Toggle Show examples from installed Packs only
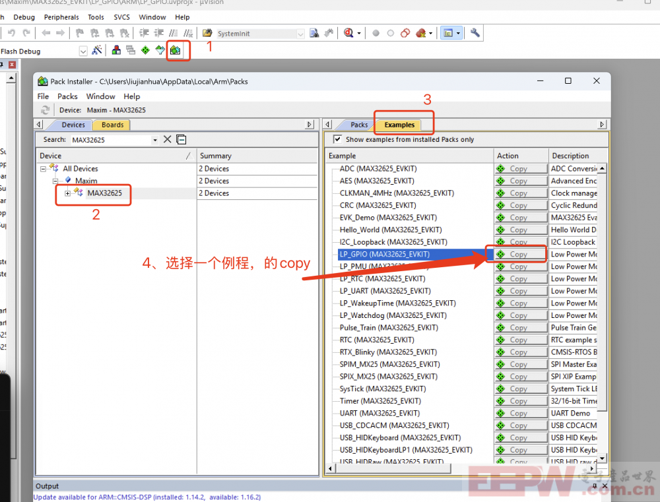Viewport: 660px width, 502px height. tap(337, 139)
